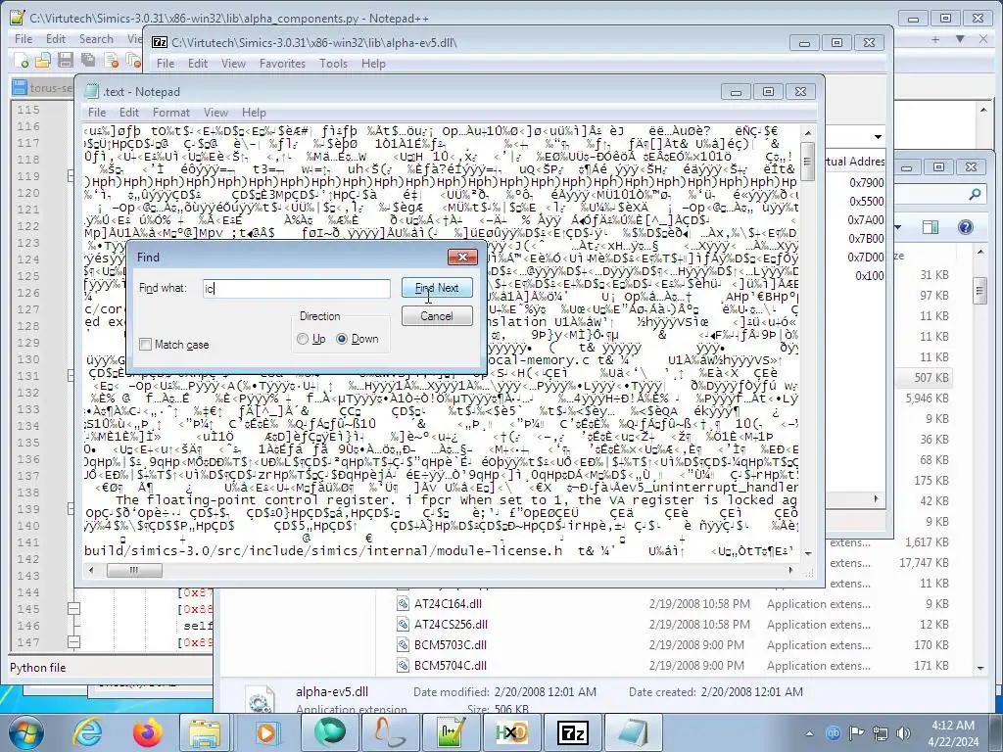
Task: Click Notepad++ New file icon
Action: click(22, 60)
